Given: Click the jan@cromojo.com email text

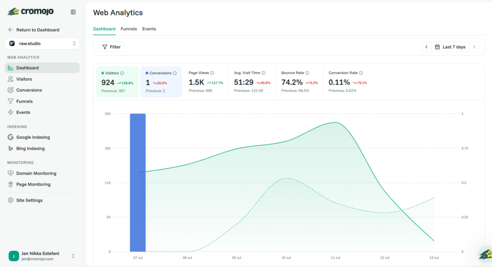Looking at the screenshot, I should click(x=37, y=259).
